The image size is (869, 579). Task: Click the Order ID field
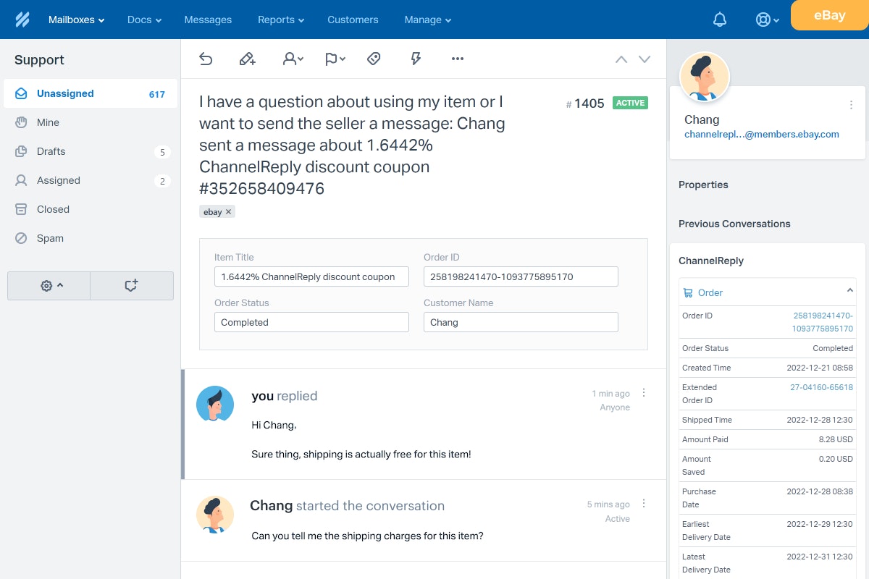[521, 276]
